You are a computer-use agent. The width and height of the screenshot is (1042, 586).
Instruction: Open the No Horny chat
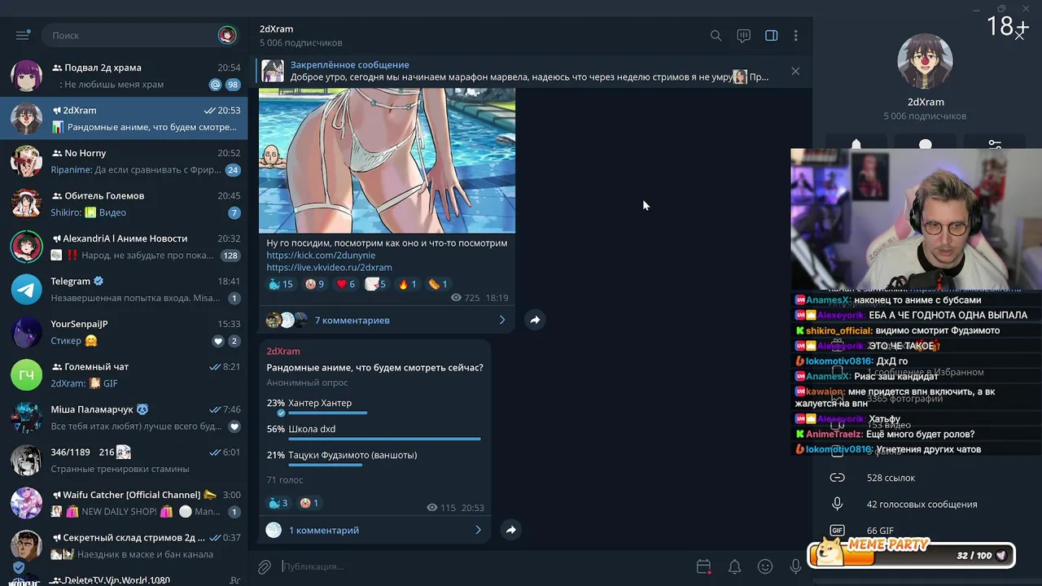point(124,161)
